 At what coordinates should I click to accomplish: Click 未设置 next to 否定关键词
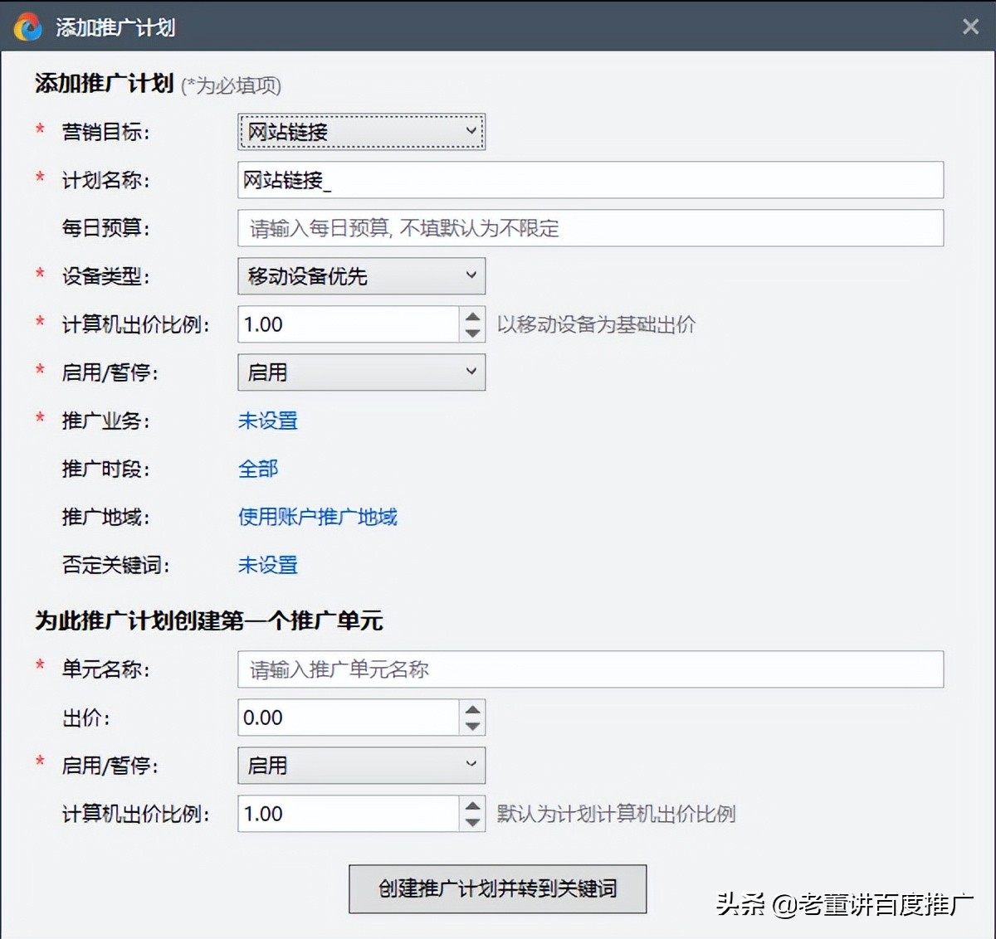click(x=267, y=565)
